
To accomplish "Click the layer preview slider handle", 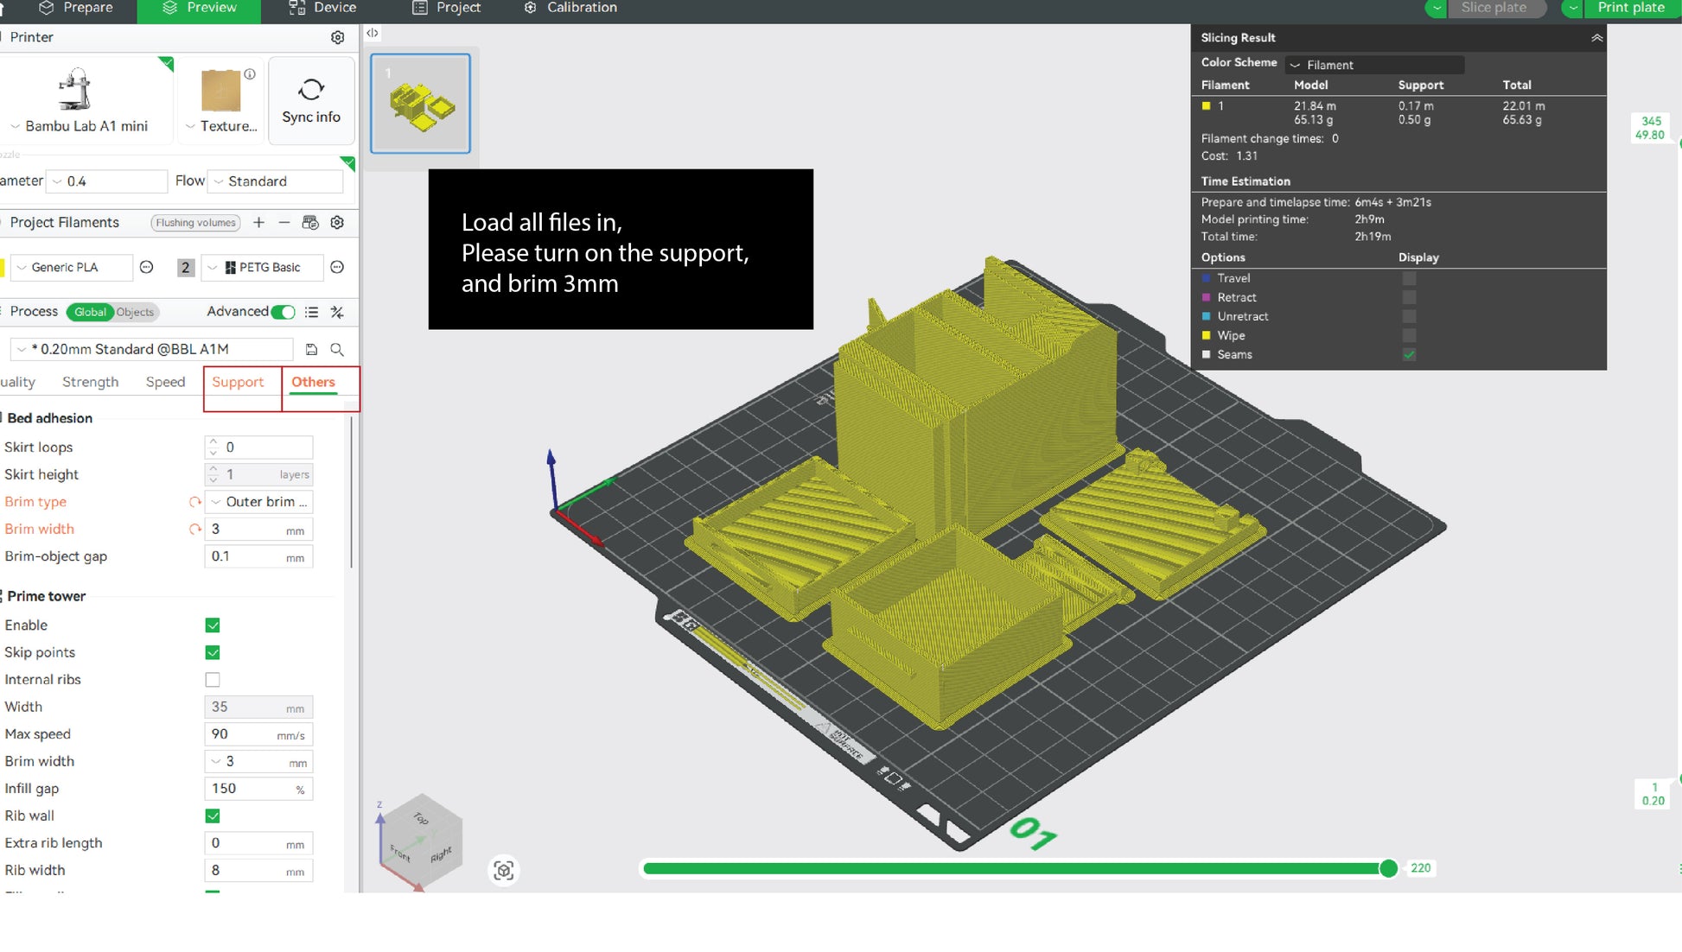I will pyautogui.click(x=1388, y=868).
